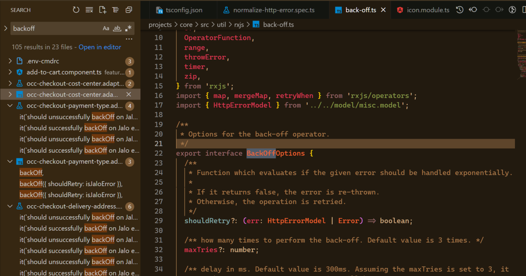The width and height of the screenshot is (526, 276).
Task: Click the minimap on editor right edge
Action: pyautogui.click(x=521, y=55)
